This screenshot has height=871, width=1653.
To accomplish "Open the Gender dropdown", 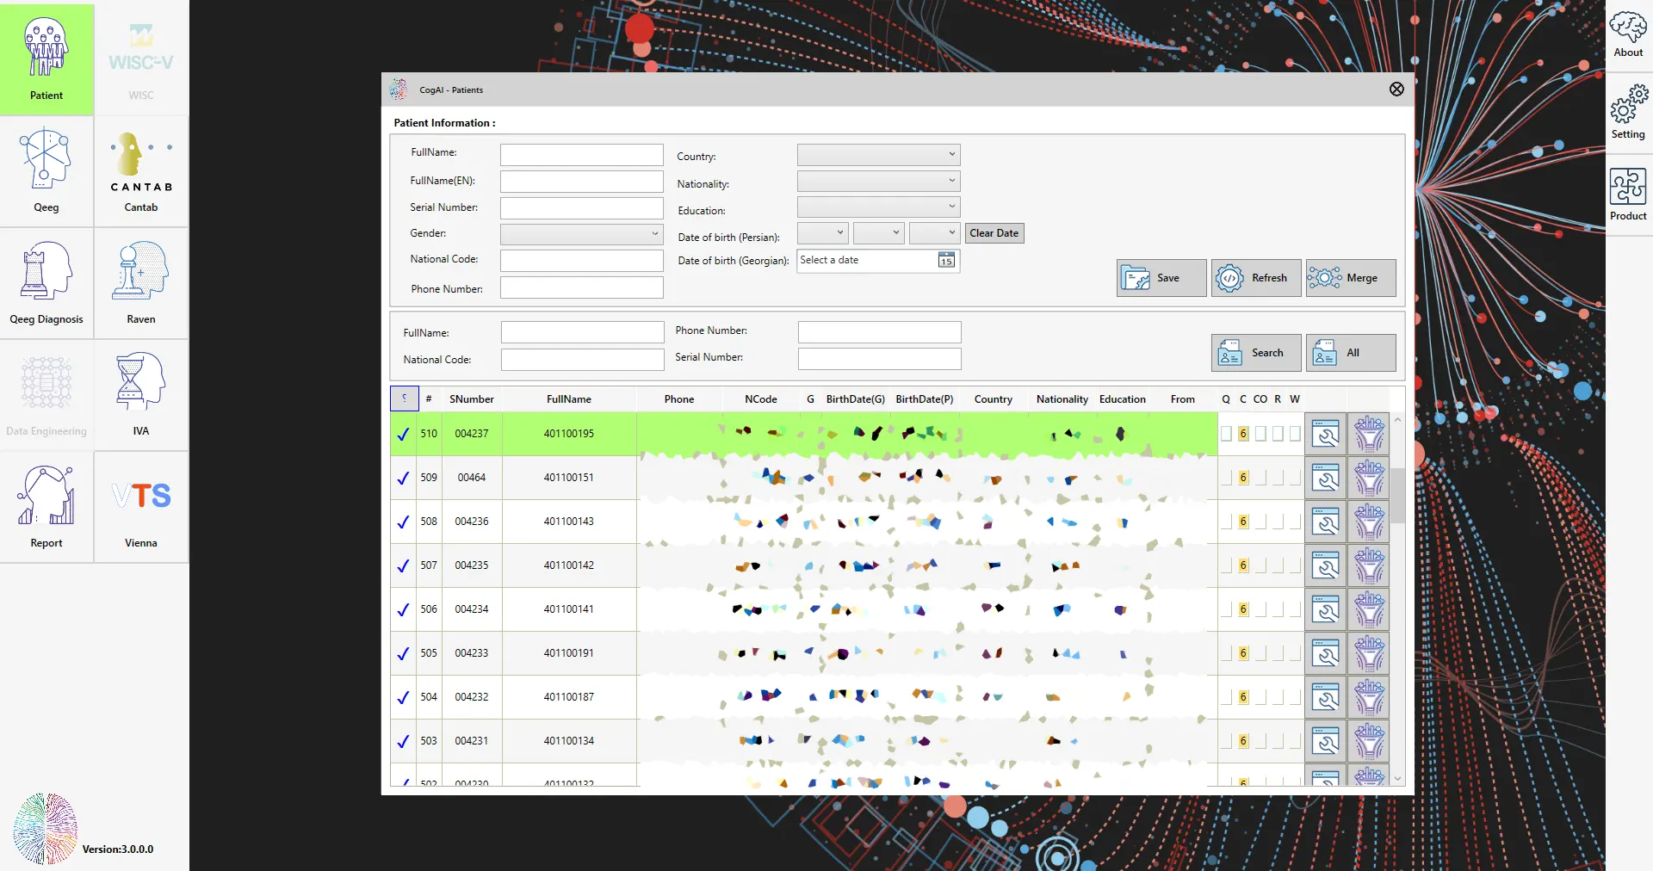I will [x=581, y=234].
